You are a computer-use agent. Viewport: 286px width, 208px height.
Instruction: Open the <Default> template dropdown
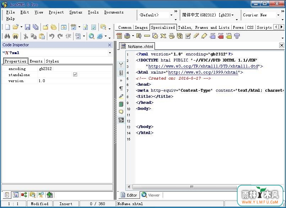[172, 15]
